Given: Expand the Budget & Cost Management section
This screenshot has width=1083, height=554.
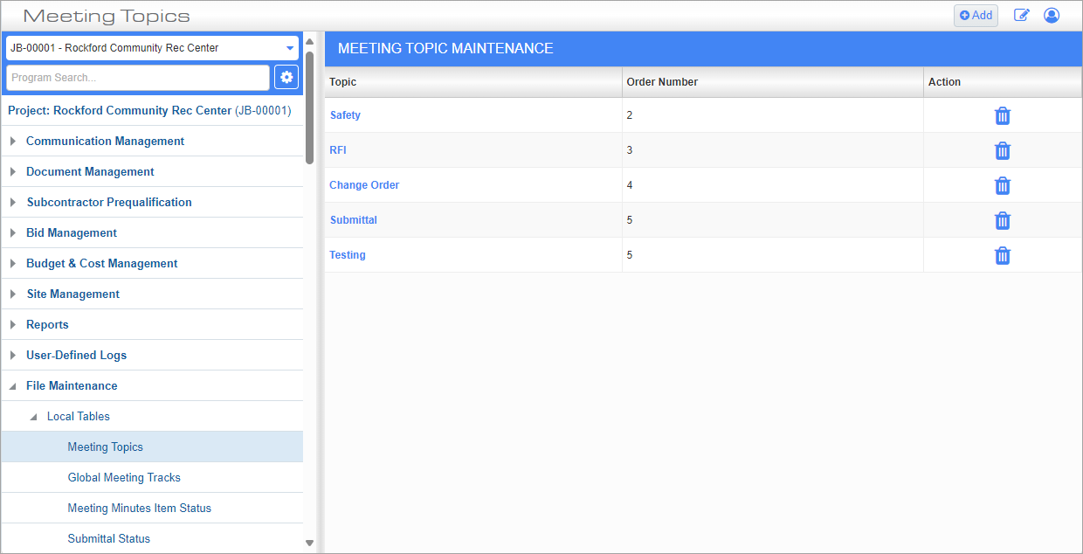Looking at the screenshot, I should [13, 264].
